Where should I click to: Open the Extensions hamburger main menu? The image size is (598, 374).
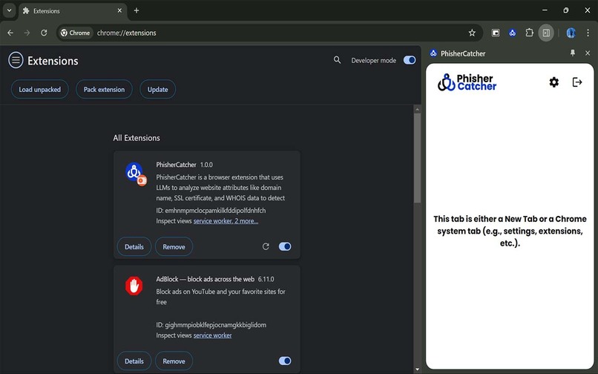(16, 60)
